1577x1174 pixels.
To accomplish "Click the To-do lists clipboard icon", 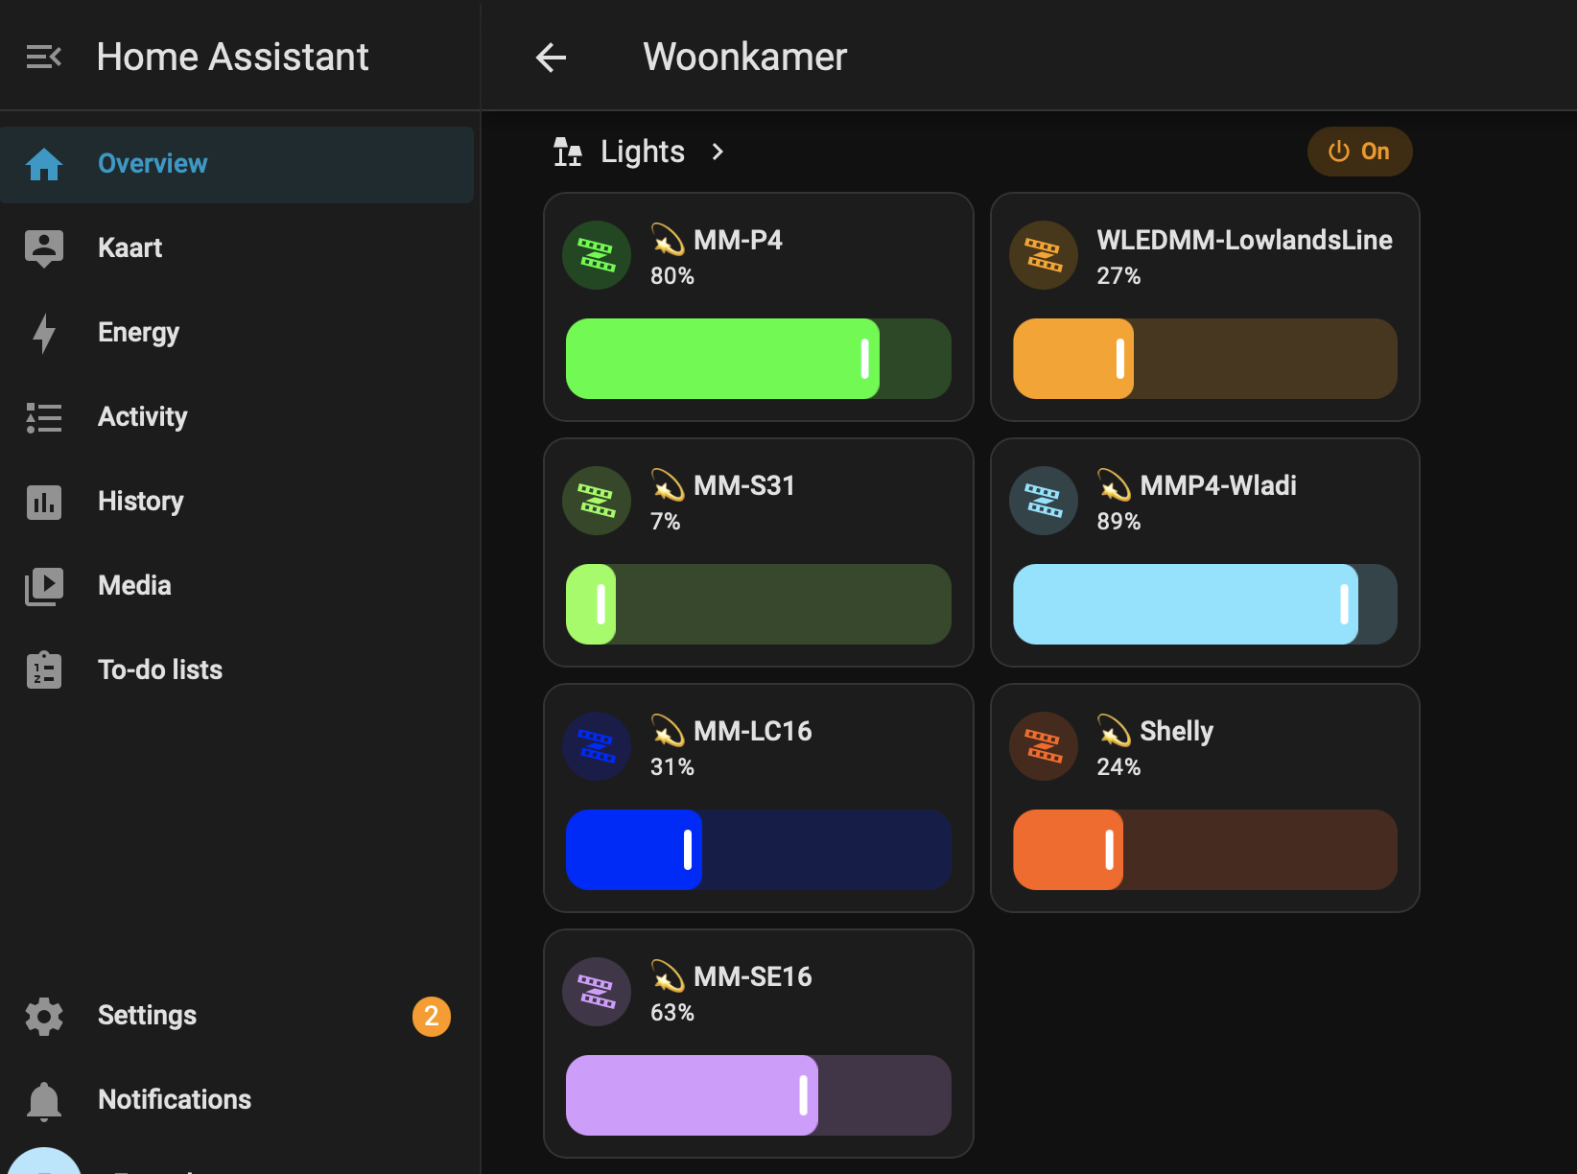I will (x=44, y=669).
